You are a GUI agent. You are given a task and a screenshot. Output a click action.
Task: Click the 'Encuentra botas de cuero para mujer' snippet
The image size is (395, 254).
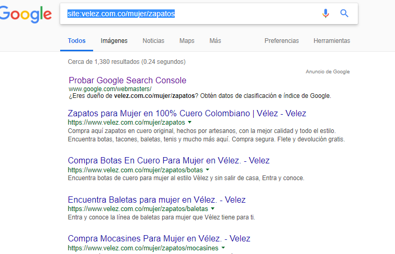click(186, 178)
